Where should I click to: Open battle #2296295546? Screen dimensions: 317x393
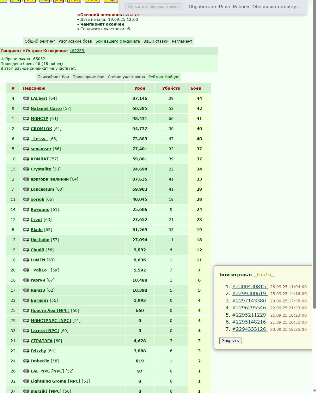250,308
